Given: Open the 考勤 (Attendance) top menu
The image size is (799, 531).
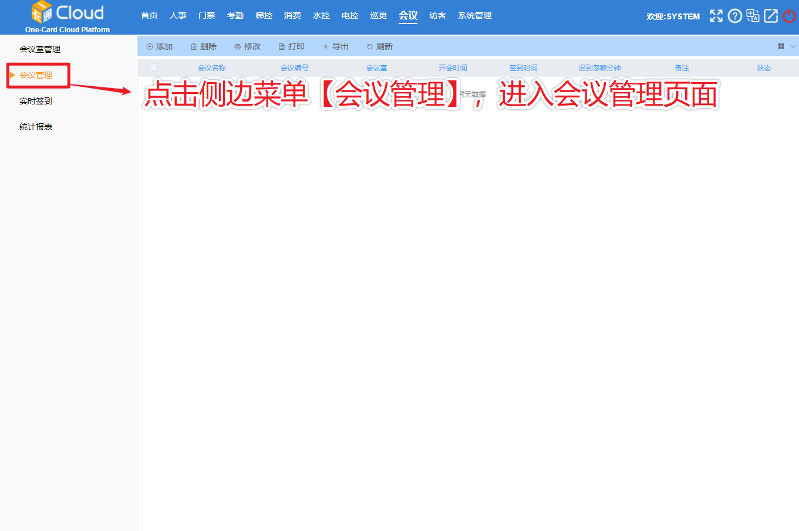Looking at the screenshot, I should pos(235,15).
